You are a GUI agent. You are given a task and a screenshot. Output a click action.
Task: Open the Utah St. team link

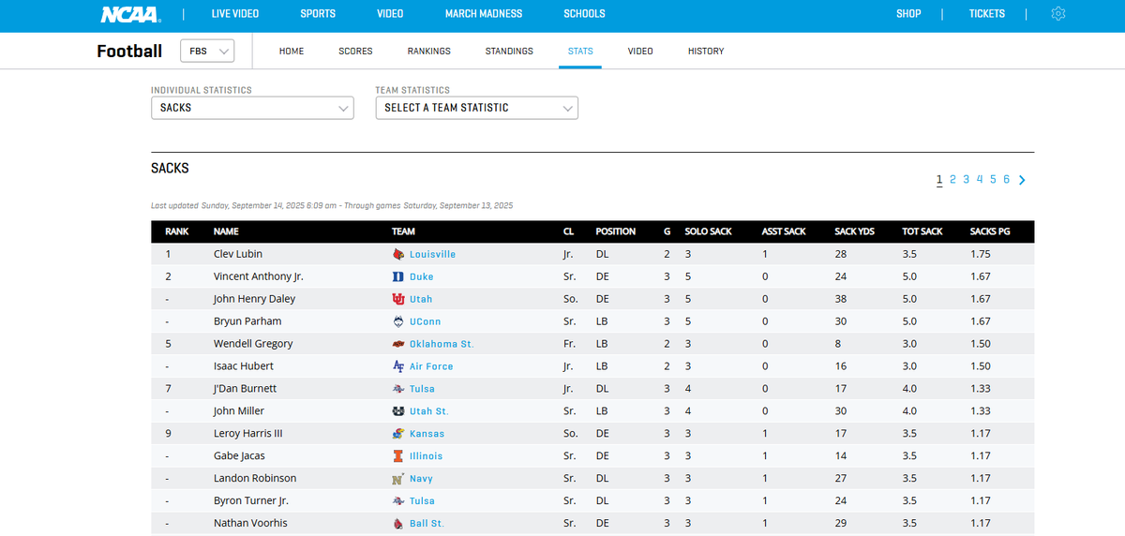[x=429, y=411]
